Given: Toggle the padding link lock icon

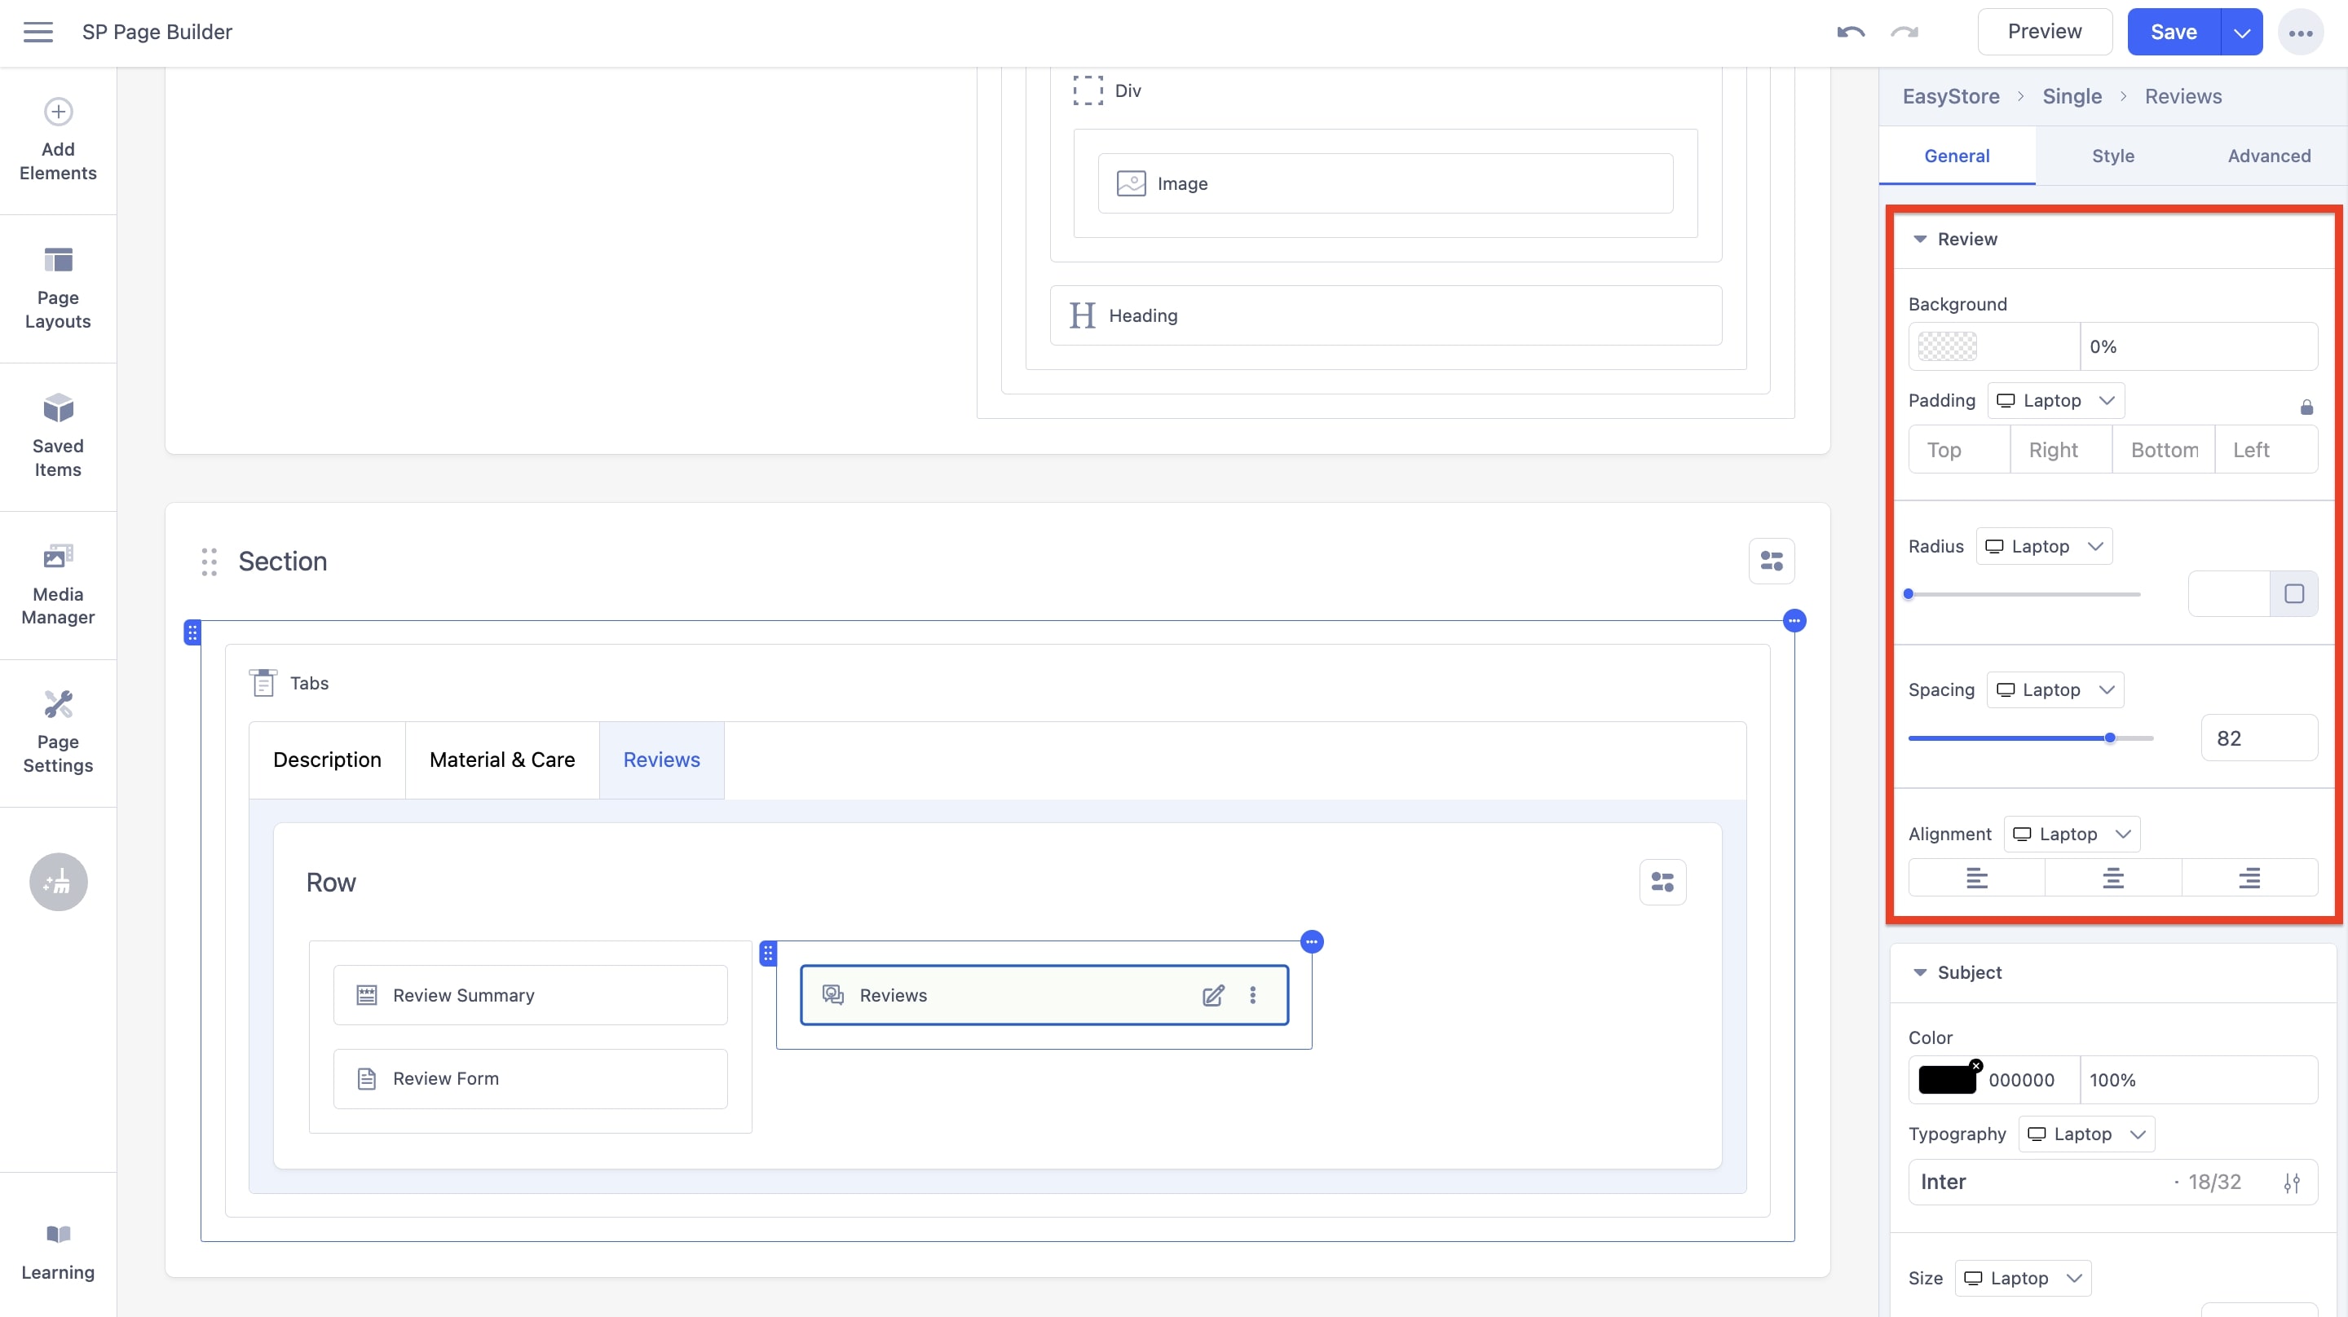Looking at the screenshot, I should pyautogui.click(x=2307, y=407).
